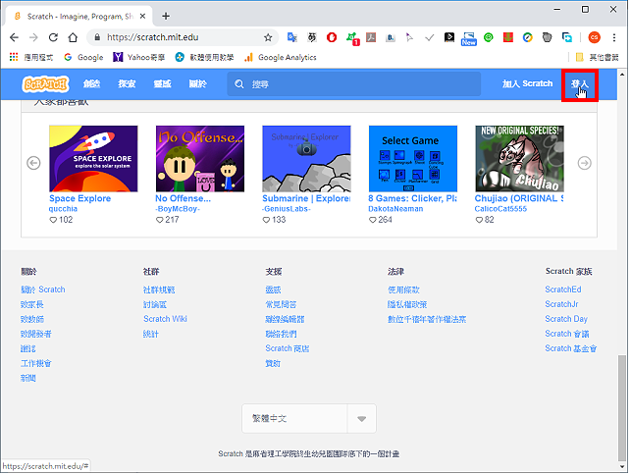
Task: Click the page vertical scrollbar thumb
Action: [x=622, y=407]
